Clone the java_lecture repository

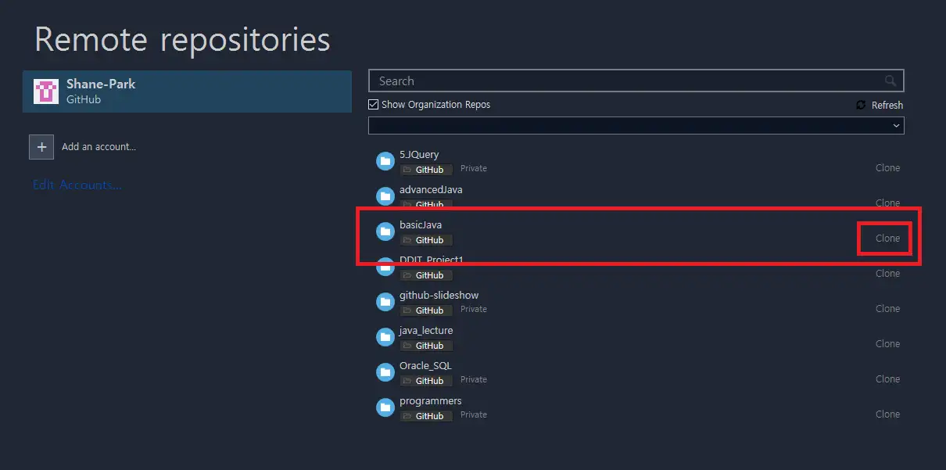click(887, 344)
